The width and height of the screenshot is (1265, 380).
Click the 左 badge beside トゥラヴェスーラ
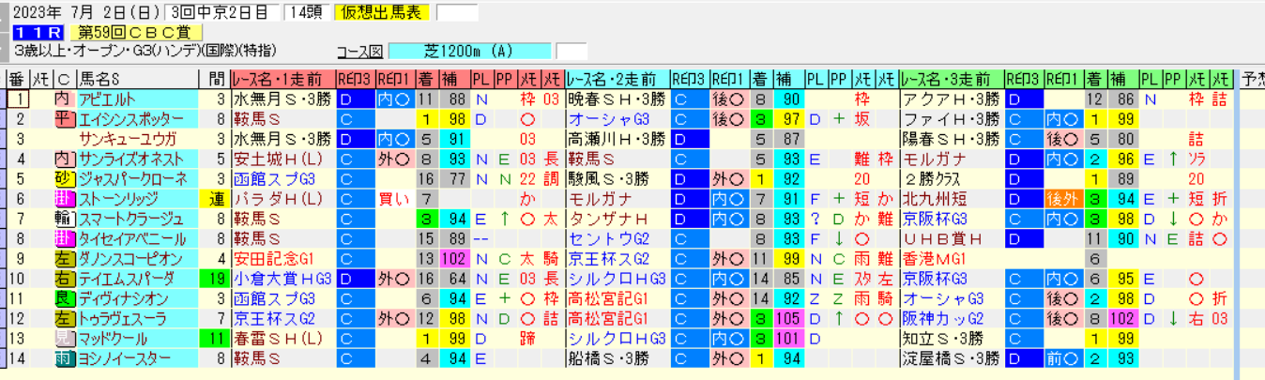(63, 319)
